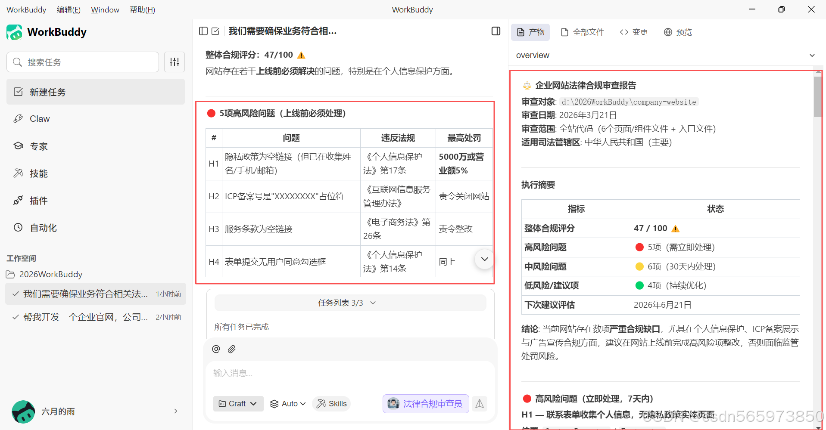Click H3 服务条款为空链接 cell
The width and height of the screenshot is (826, 430).
pyautogui.click(x=291, y=229)
